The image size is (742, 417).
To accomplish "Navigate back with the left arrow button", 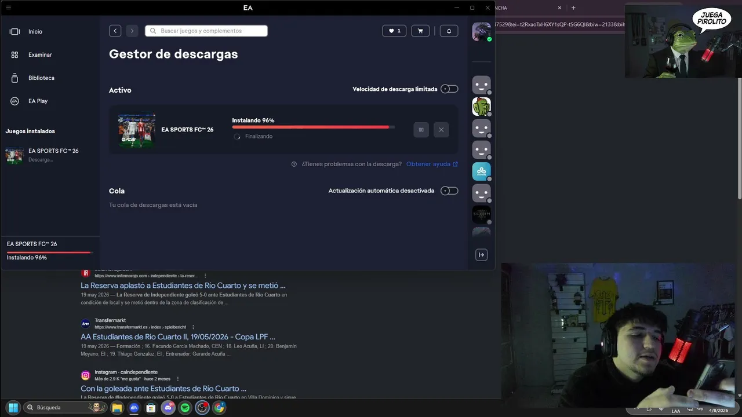I will [x=115, y=31].
